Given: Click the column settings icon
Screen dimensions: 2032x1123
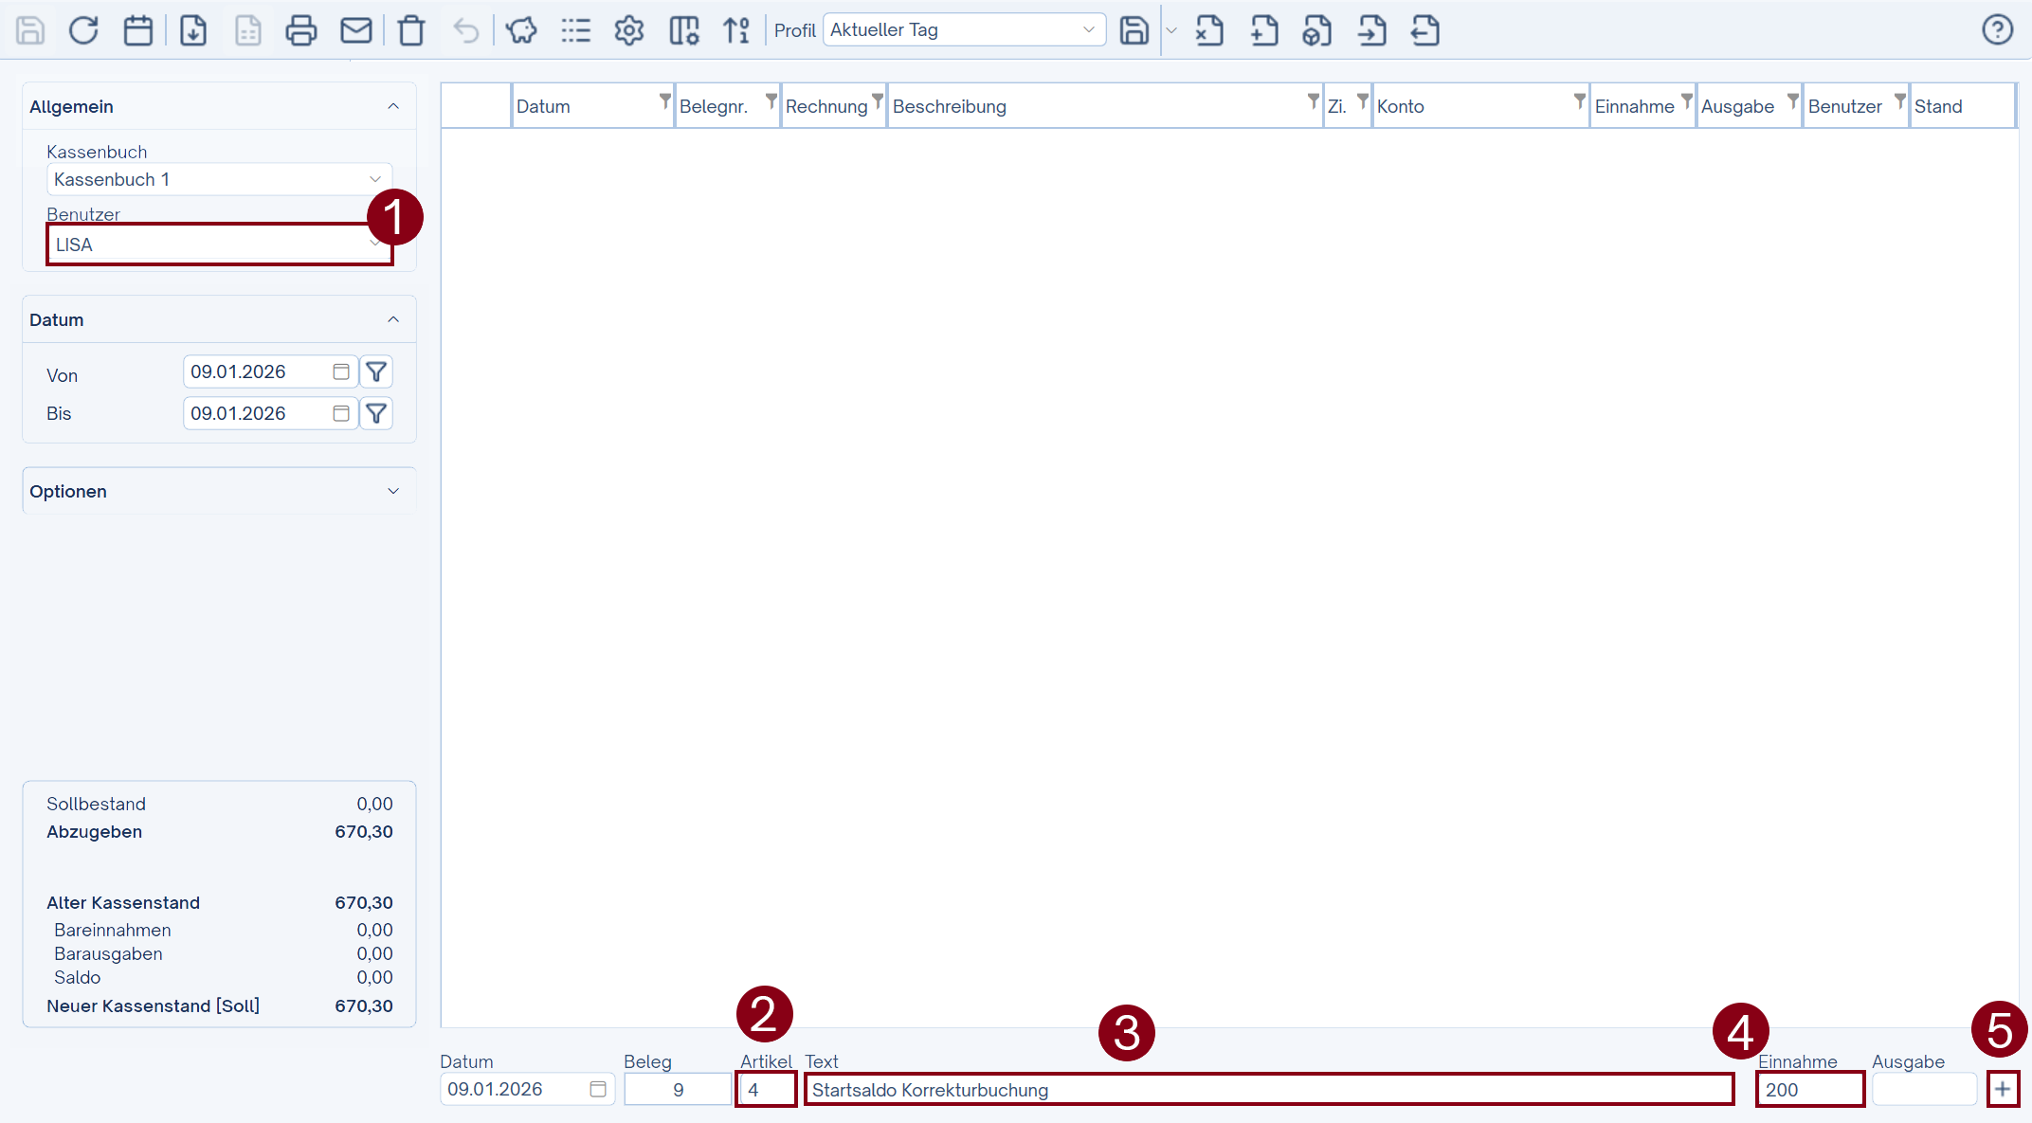Looking at the screenshot, I should [x=684, y=30].
